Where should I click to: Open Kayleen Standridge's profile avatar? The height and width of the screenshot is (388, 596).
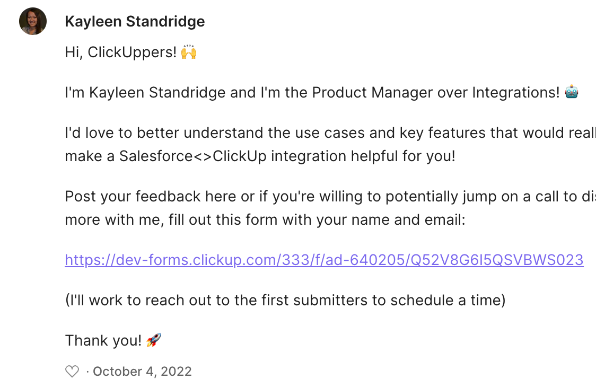tap(33, 21)
